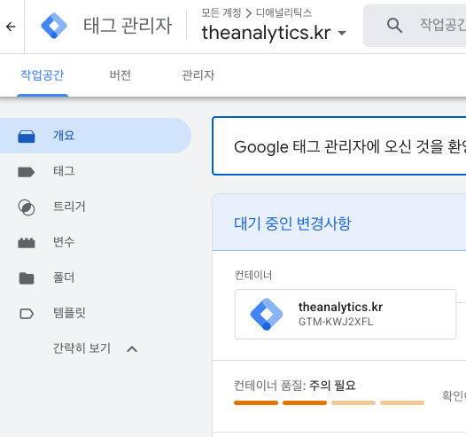Click the 트리거 trigger icon in sidebar
This screenshot has width=466, height=437.
(27, 207)
